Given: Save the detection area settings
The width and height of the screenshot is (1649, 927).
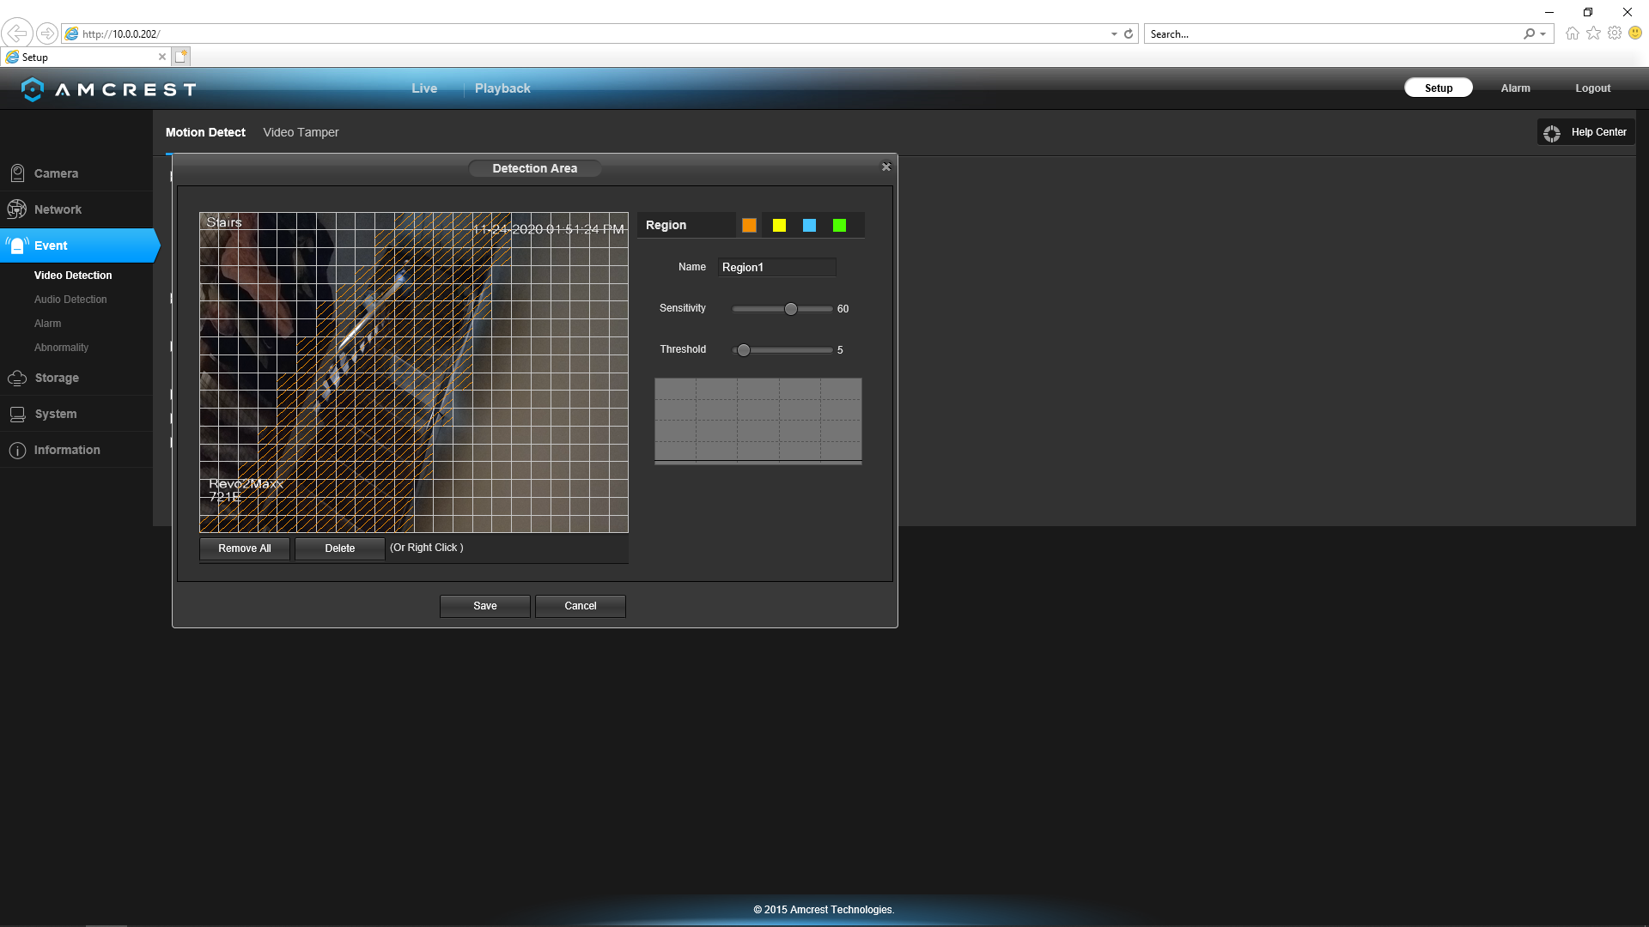Looking at the screenshot, I should coord(485,606).
